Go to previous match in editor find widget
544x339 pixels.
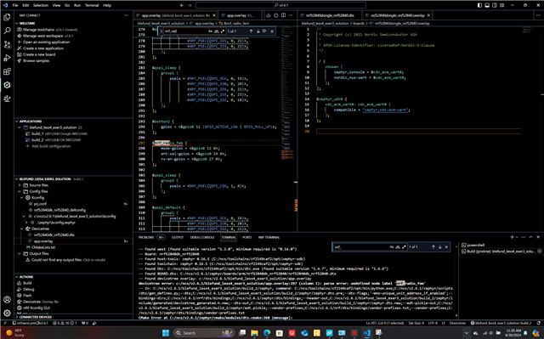tap(252, 31)
